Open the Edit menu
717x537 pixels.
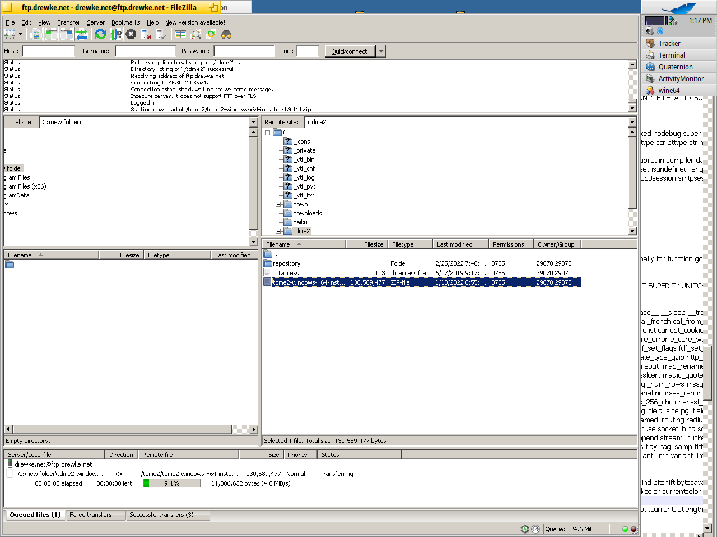26,22
